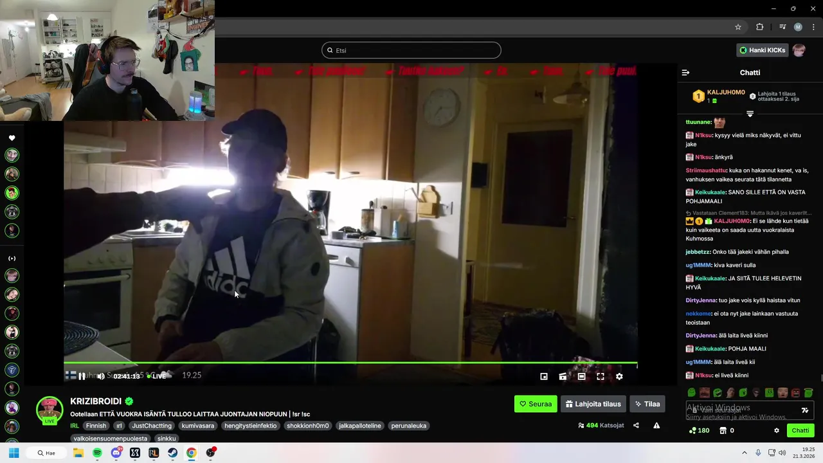Open streamer avatar with LIVE badge
Screen dimensions: 823x463
point(50,410)
